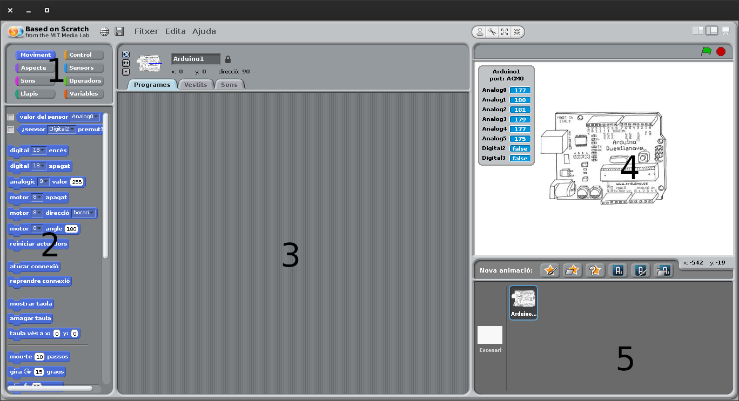
Task: Click the Arduino folder animation icon
Action: click(663, 270)
